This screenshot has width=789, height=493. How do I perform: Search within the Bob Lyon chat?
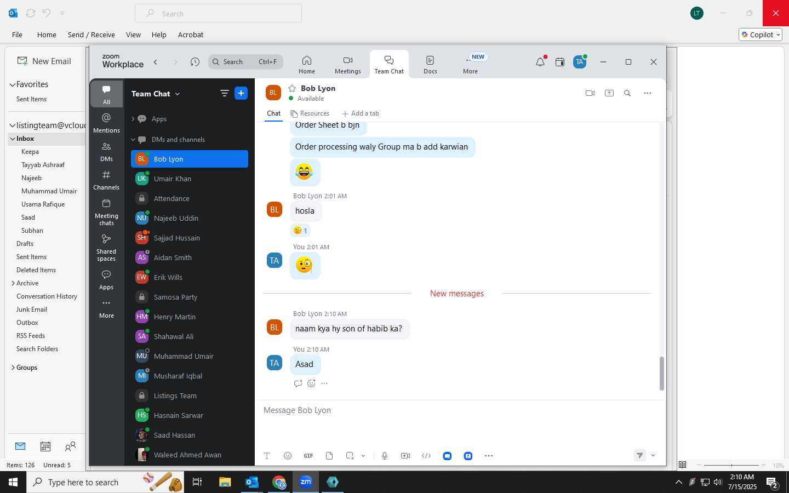point(627,93)
